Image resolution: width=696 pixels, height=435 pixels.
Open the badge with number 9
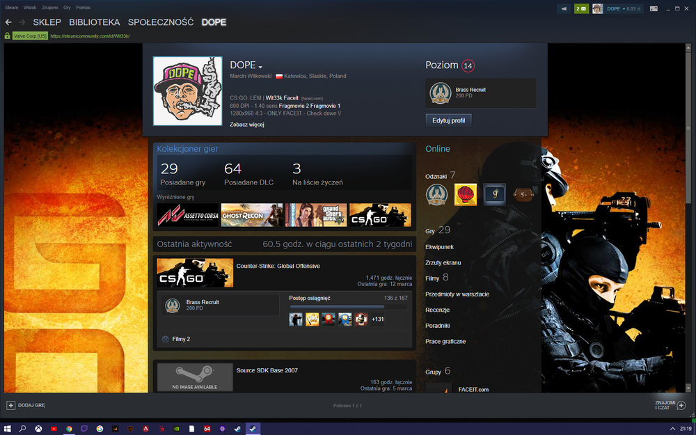coord(494,194)
